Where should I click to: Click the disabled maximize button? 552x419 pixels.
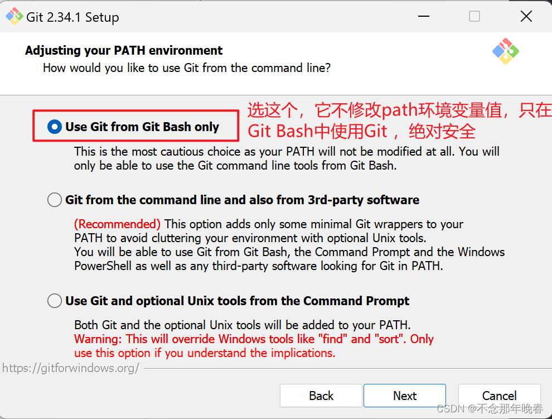[474, 16]
